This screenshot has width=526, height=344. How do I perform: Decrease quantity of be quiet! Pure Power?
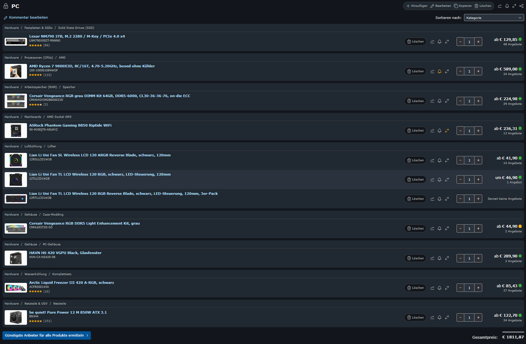coord(460,318)
